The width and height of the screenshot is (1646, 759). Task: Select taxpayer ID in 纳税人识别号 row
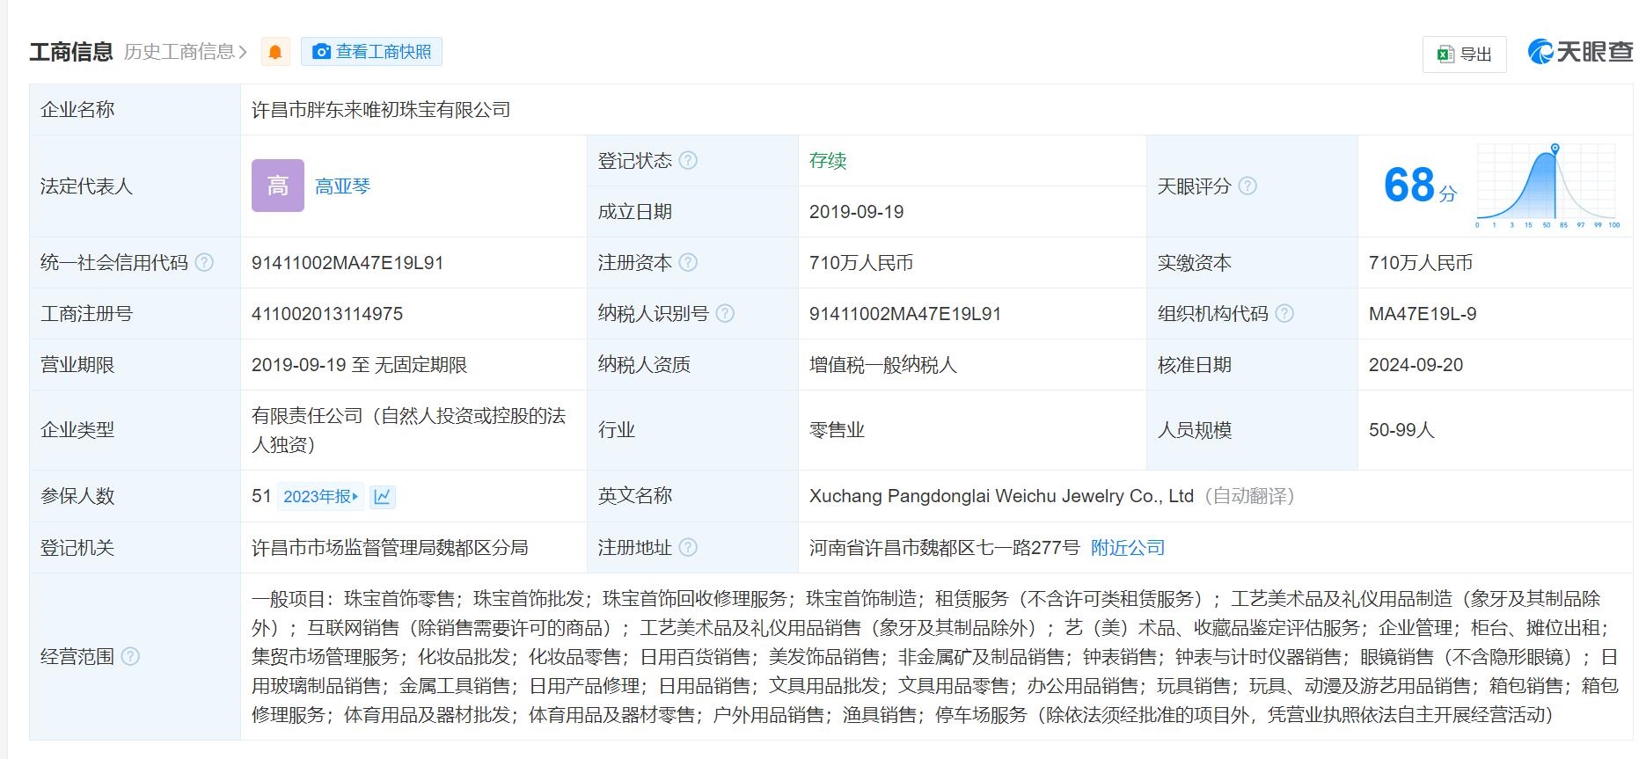[x=905, y=314]
